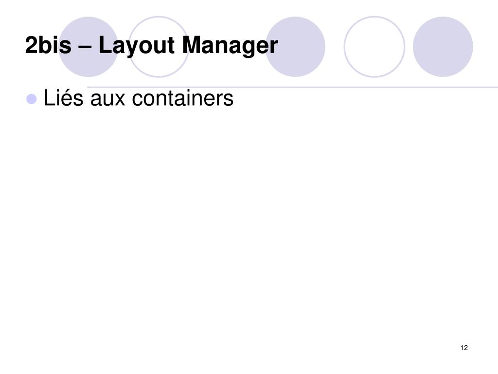Image resolution: width=498 pixels, height=374 pixels.
Task: Select the dash in the slide title
Action: pyautogui.click(x=85, y=46)
